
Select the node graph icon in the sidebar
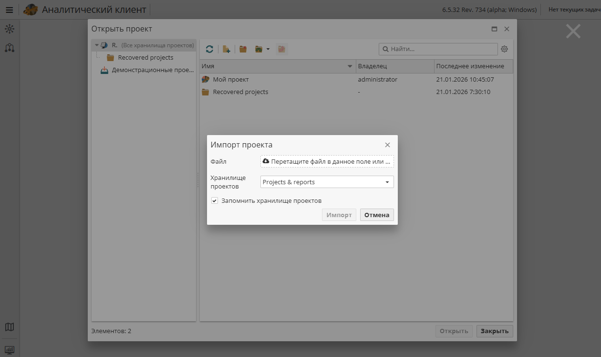click(x=10, y=29)
